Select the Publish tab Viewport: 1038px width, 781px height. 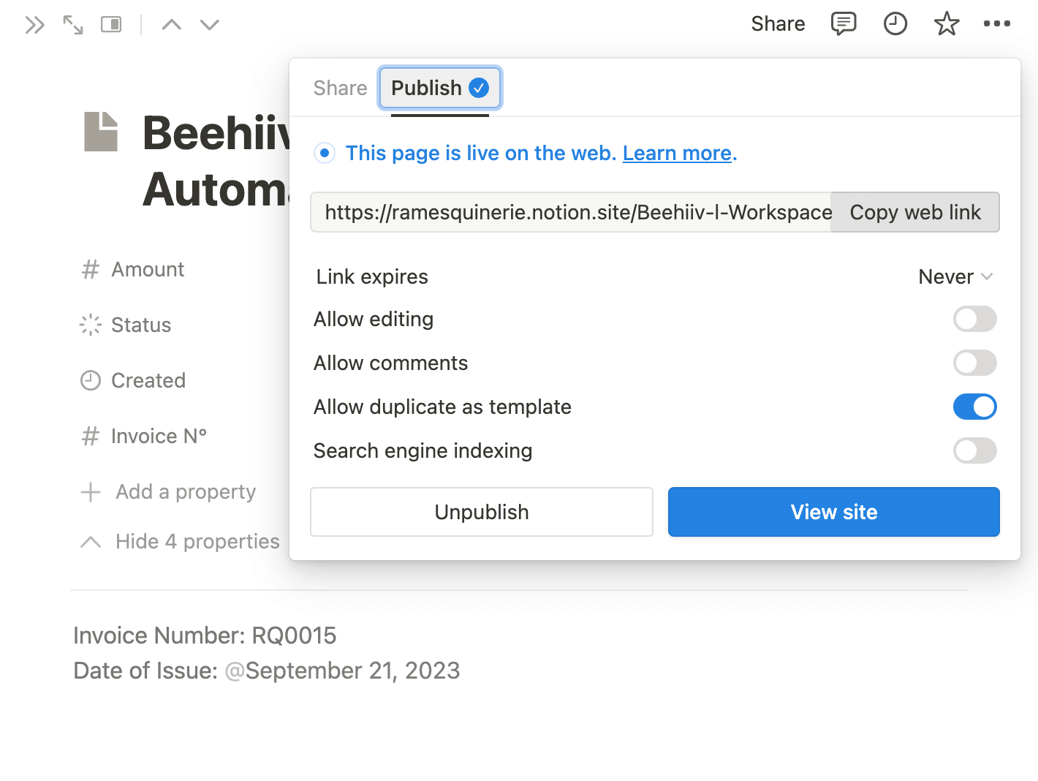click(440, 88)
